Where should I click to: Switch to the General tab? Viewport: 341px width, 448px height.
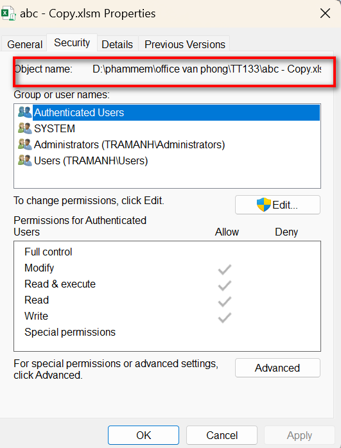24,44
